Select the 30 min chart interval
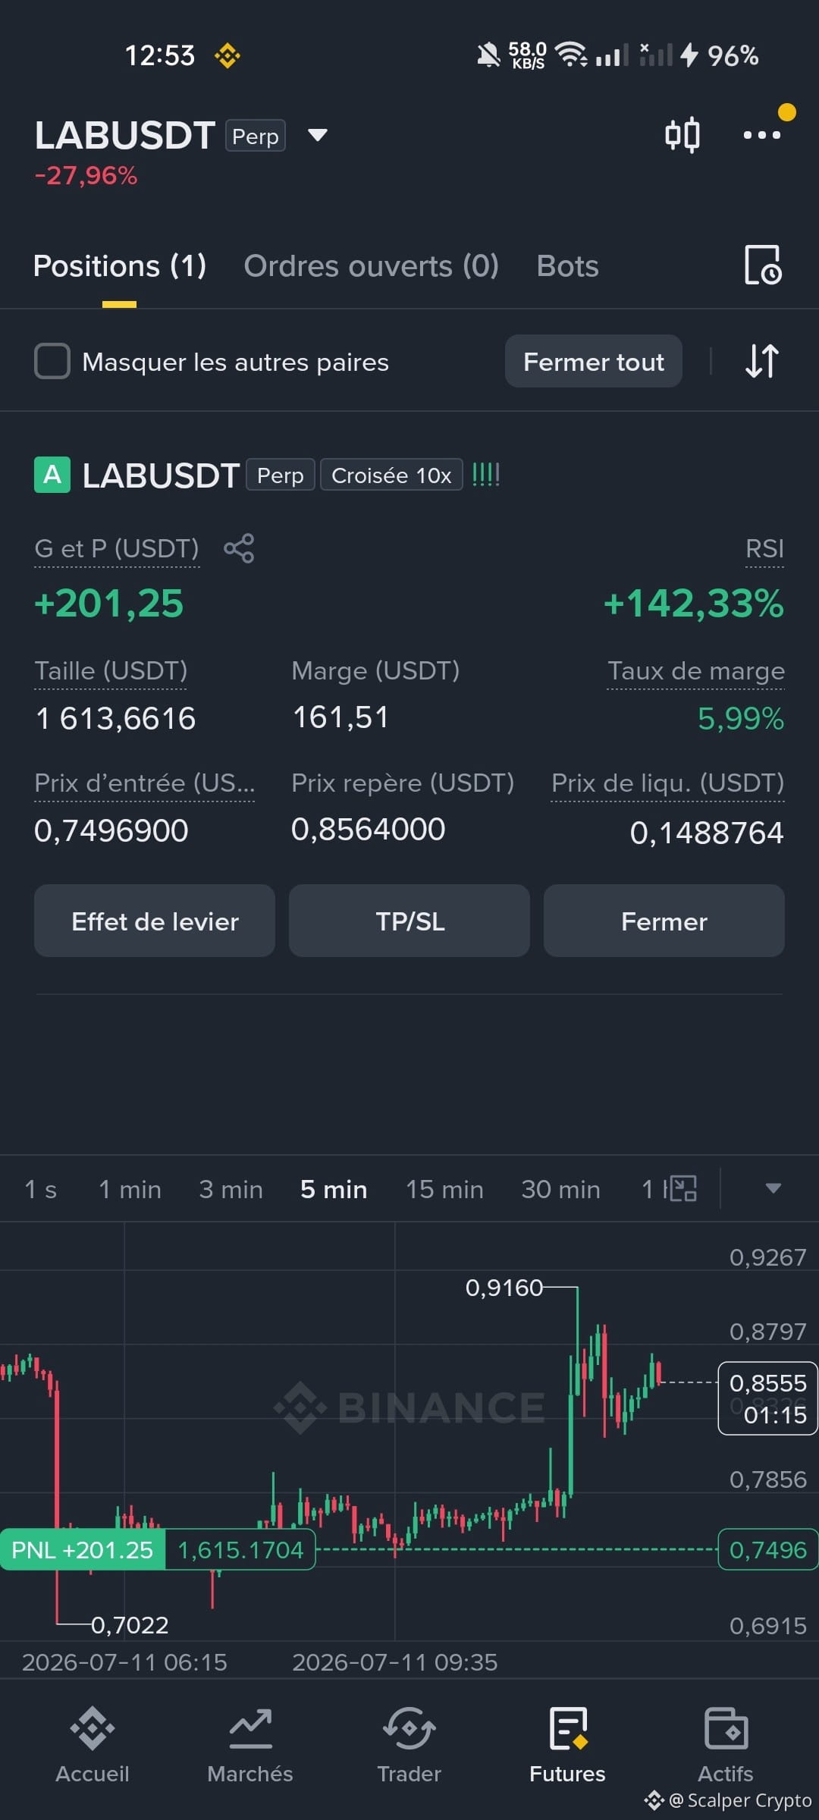 click(560, 1189)
